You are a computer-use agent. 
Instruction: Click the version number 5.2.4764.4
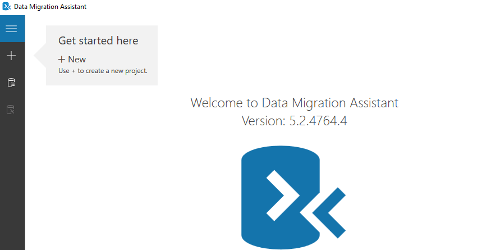pos(318,121)
